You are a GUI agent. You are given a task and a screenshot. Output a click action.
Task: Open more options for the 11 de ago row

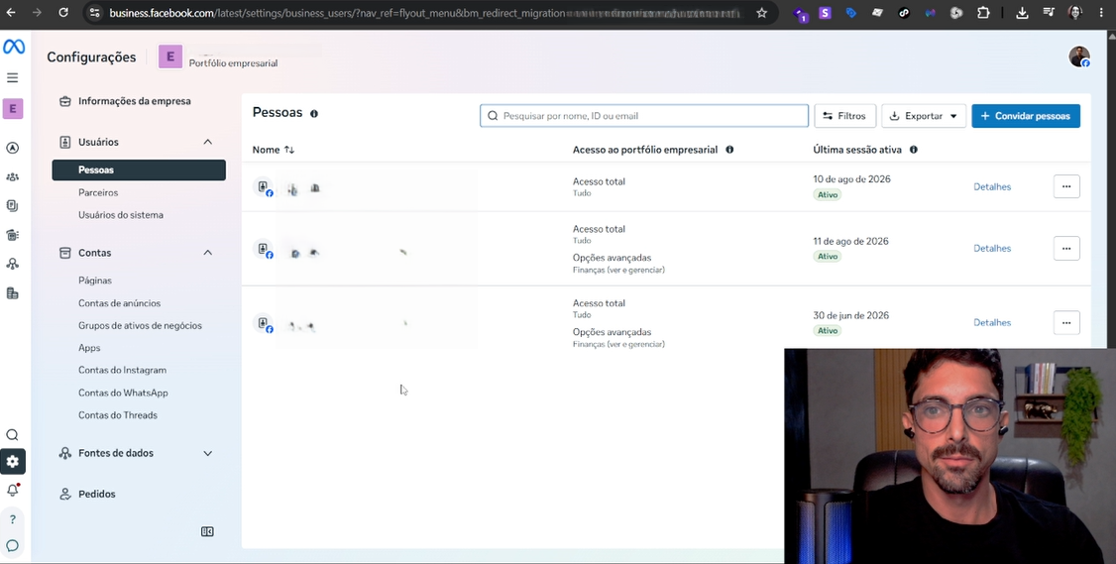[x=1066, y=249]
